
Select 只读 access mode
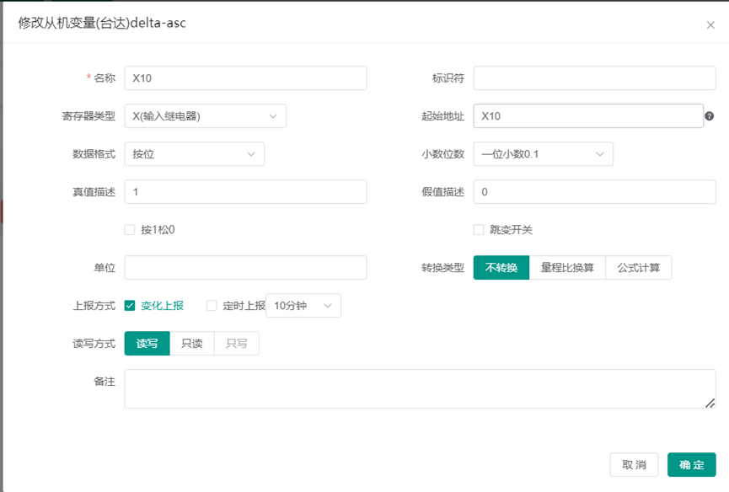click(191, 344)
